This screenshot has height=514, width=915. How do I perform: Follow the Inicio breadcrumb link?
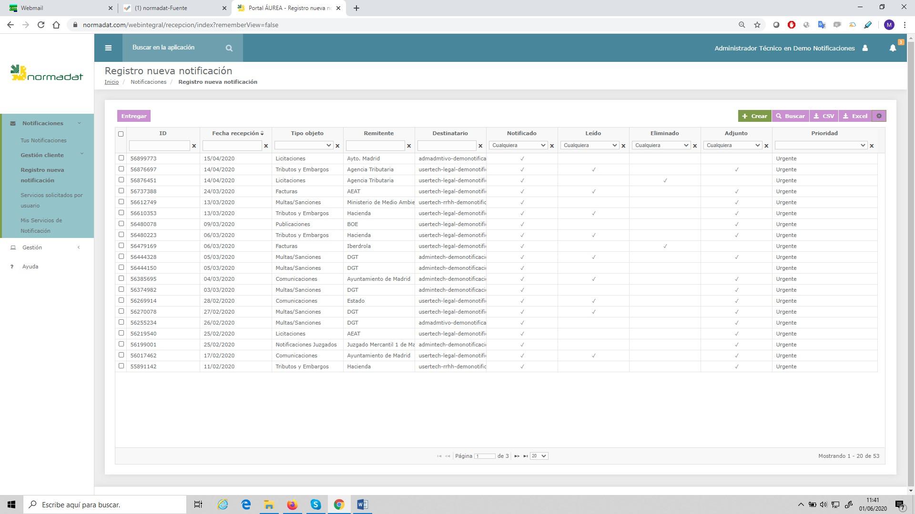(112, 82)
